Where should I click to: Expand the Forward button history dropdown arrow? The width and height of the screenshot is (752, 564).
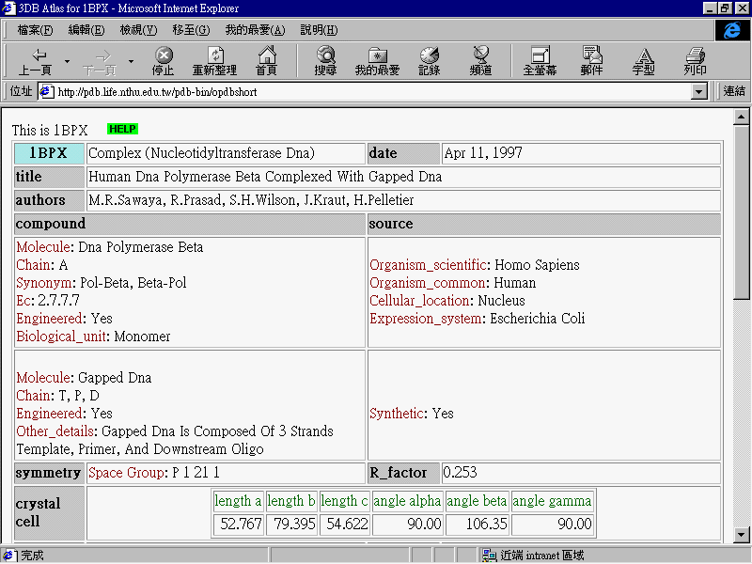coord(131,62)
